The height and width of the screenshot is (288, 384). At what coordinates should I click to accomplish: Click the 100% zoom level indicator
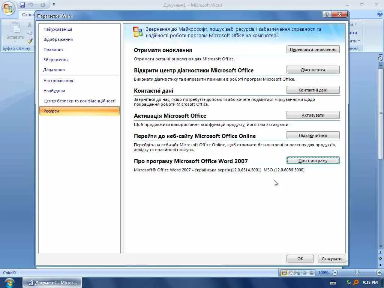tap(323, 273)
